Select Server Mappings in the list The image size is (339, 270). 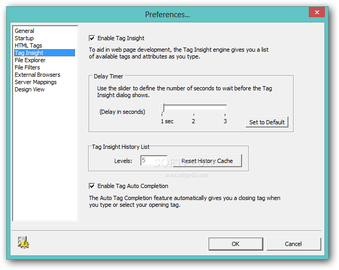point(44,82)
